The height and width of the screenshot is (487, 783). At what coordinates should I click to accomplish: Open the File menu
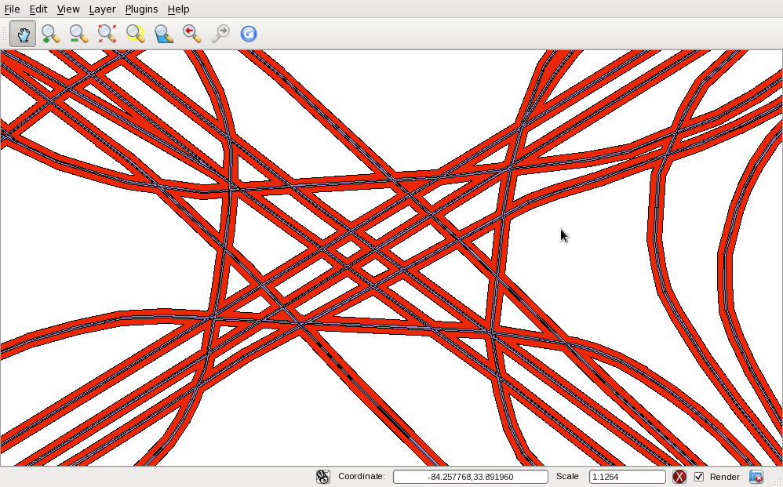(12, 9)
